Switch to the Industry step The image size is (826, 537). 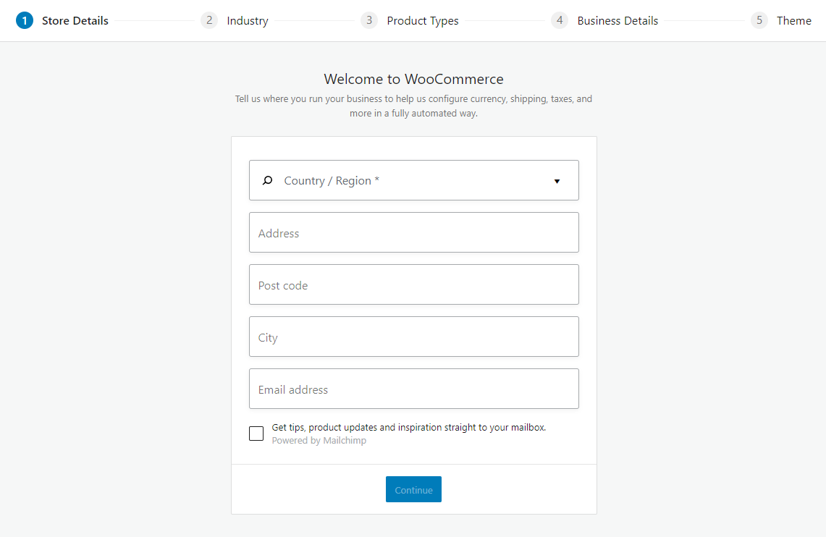point(248,20)
